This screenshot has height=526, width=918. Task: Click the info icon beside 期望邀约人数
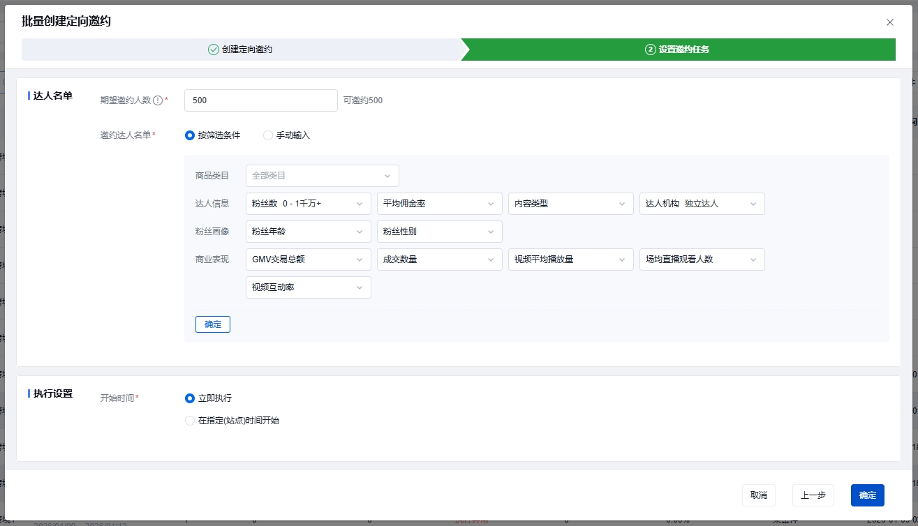tap(158, 100)
